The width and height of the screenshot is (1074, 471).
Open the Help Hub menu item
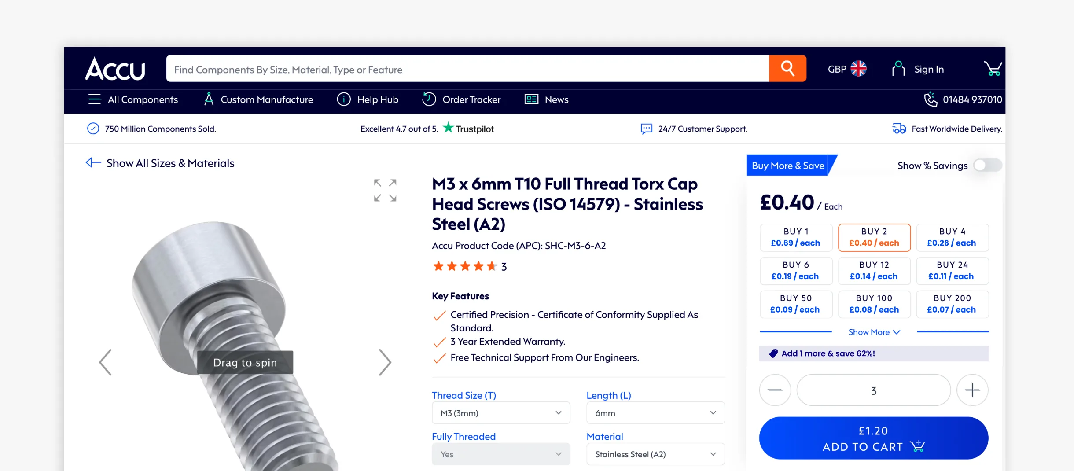(x=368, y=99)
